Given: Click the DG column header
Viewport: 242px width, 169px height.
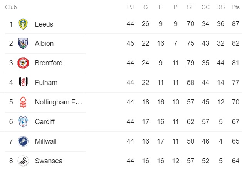Looking at the screenshot, I should pyautogui.click(x=220, y=7).
